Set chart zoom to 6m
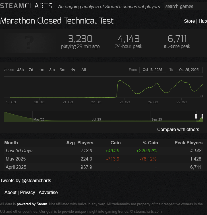This screenshot has width=207, height=215. pos(62,70)
